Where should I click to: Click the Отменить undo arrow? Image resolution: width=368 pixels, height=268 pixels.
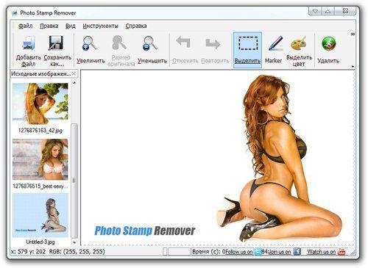(183, 42)
